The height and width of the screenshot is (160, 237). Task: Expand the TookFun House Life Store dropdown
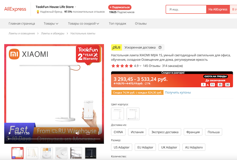point(76,7)
